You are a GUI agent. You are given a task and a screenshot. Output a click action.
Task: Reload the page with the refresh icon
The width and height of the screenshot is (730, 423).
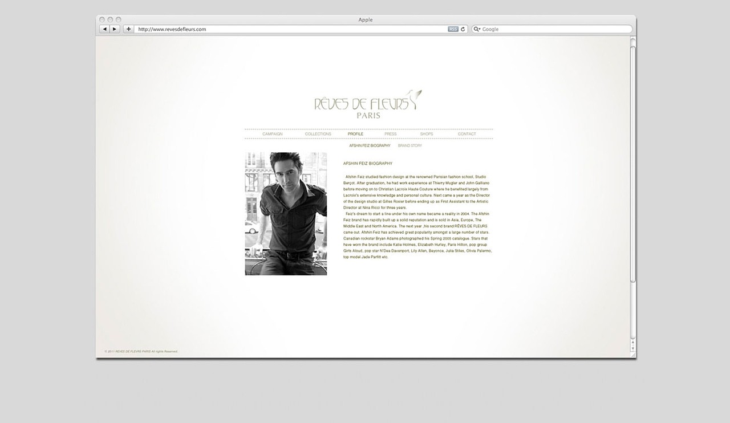[x=463, y=29]
